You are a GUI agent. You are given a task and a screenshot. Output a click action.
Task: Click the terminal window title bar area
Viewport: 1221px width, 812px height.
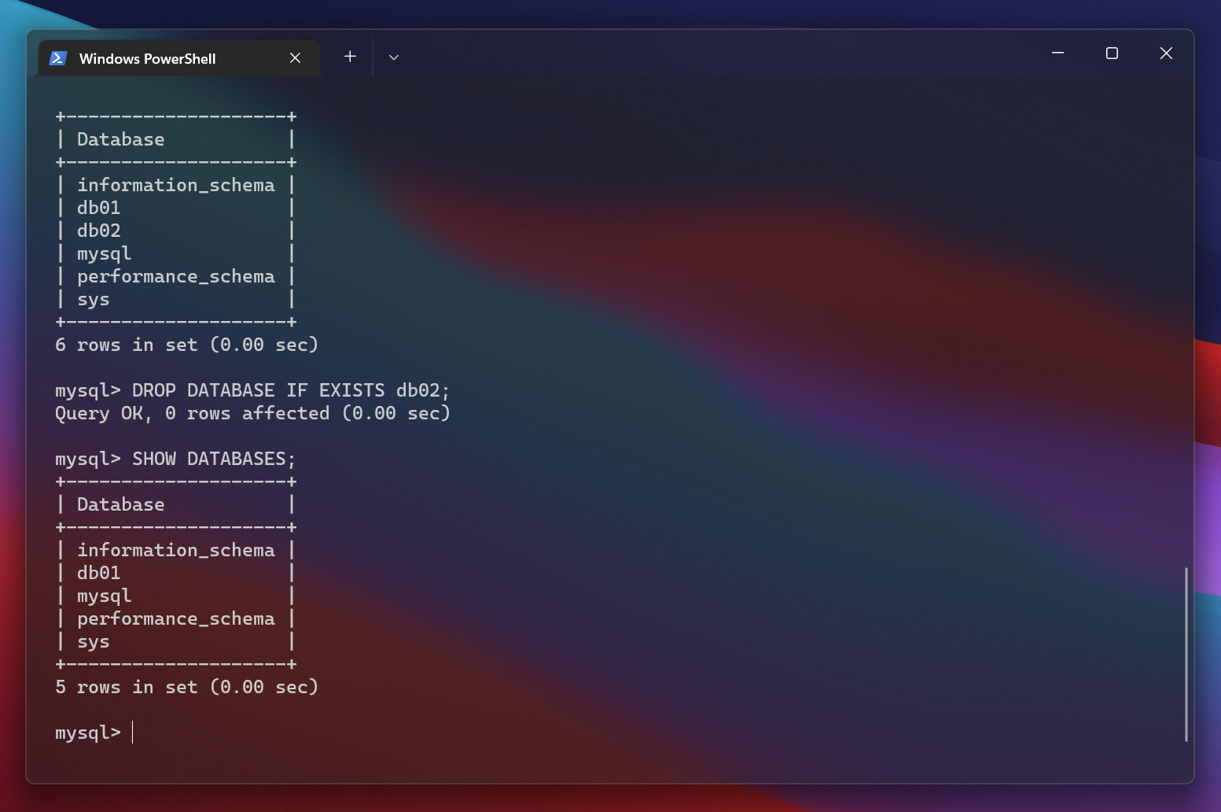(x=708, y=55)
